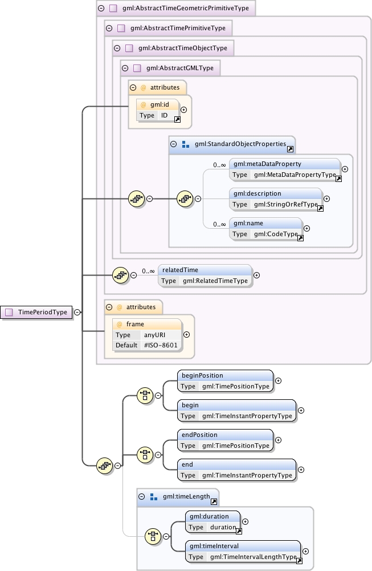Follow the reference arrow on gml:timeInterval

pyautogui.click(x=299, y=561)
